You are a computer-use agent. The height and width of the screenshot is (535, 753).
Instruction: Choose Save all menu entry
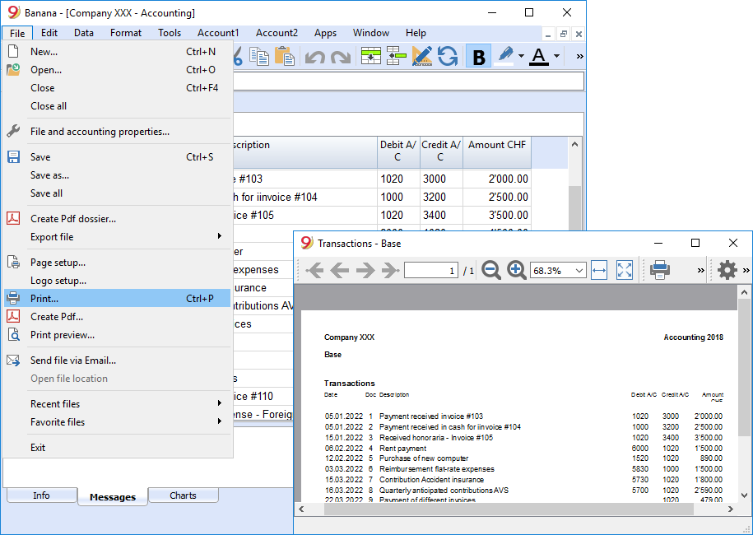click(x=118, y=193)
